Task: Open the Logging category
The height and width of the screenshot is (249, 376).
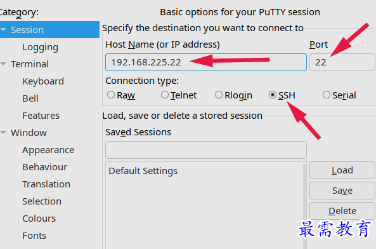Action: pyautogui.click(x=41, y=47)
